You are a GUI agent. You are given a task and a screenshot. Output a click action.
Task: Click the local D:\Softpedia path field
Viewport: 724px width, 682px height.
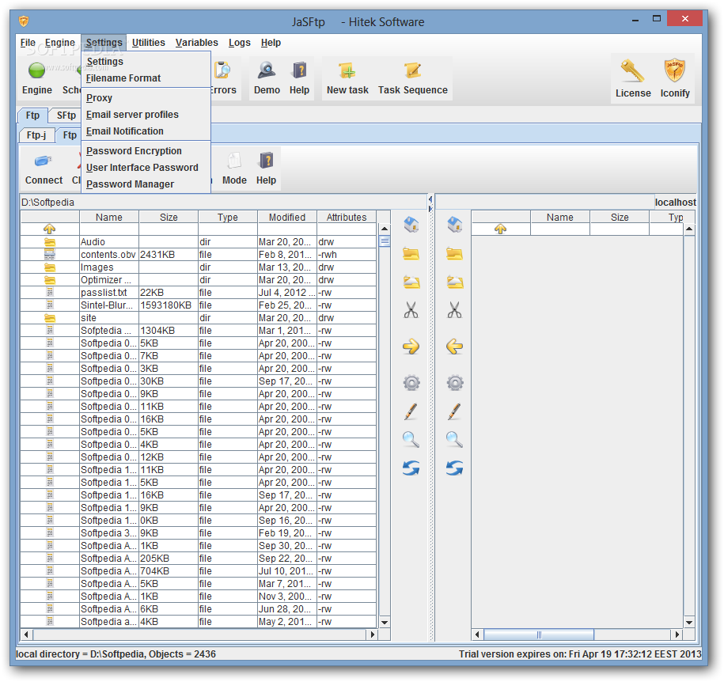click(223, 203)
